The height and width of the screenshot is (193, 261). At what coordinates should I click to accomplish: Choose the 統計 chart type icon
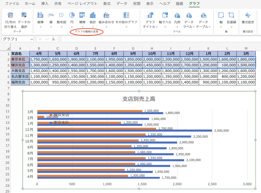(x=93, y=15)
